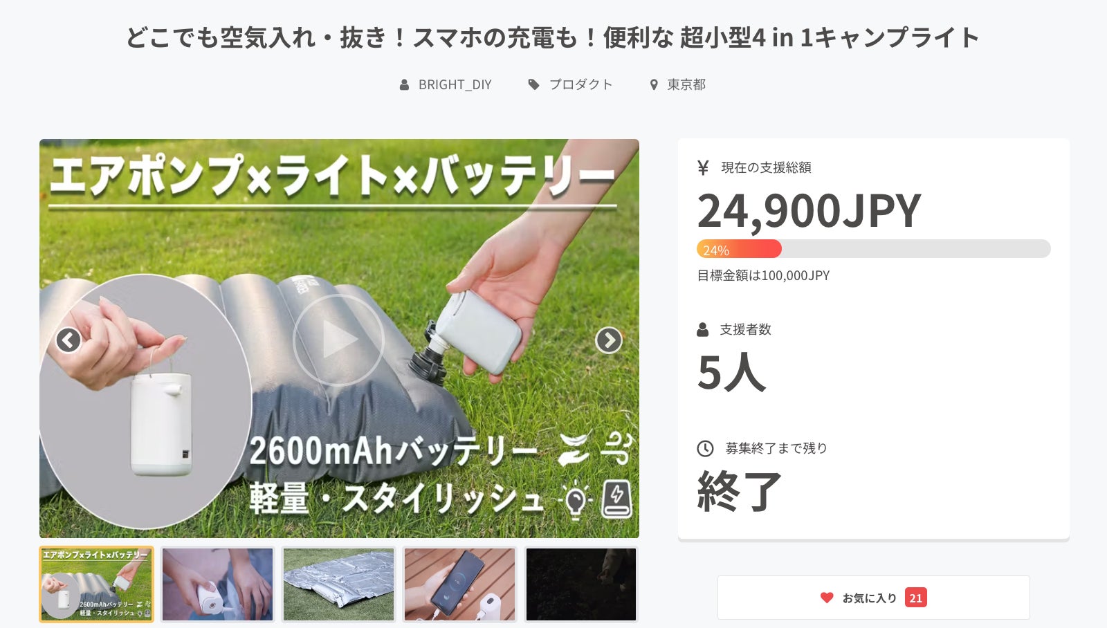This screenshot has width=1107, height=628.
Task: Open the 東京都 location link
Action: coord(686,84)
